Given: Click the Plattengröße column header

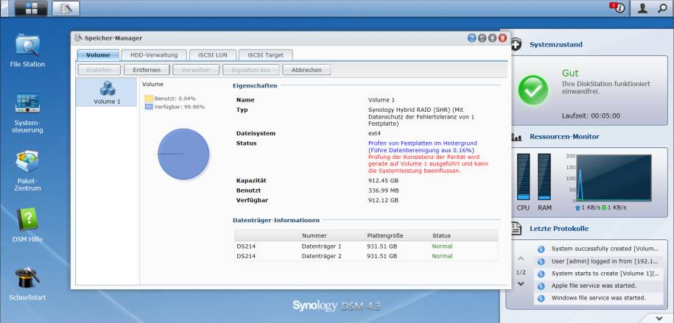Looking at the screenshot, I should tap(385, 235).
